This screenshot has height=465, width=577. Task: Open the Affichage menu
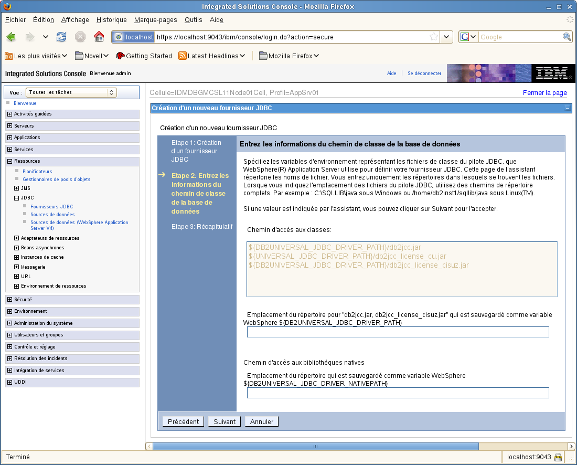75,20
